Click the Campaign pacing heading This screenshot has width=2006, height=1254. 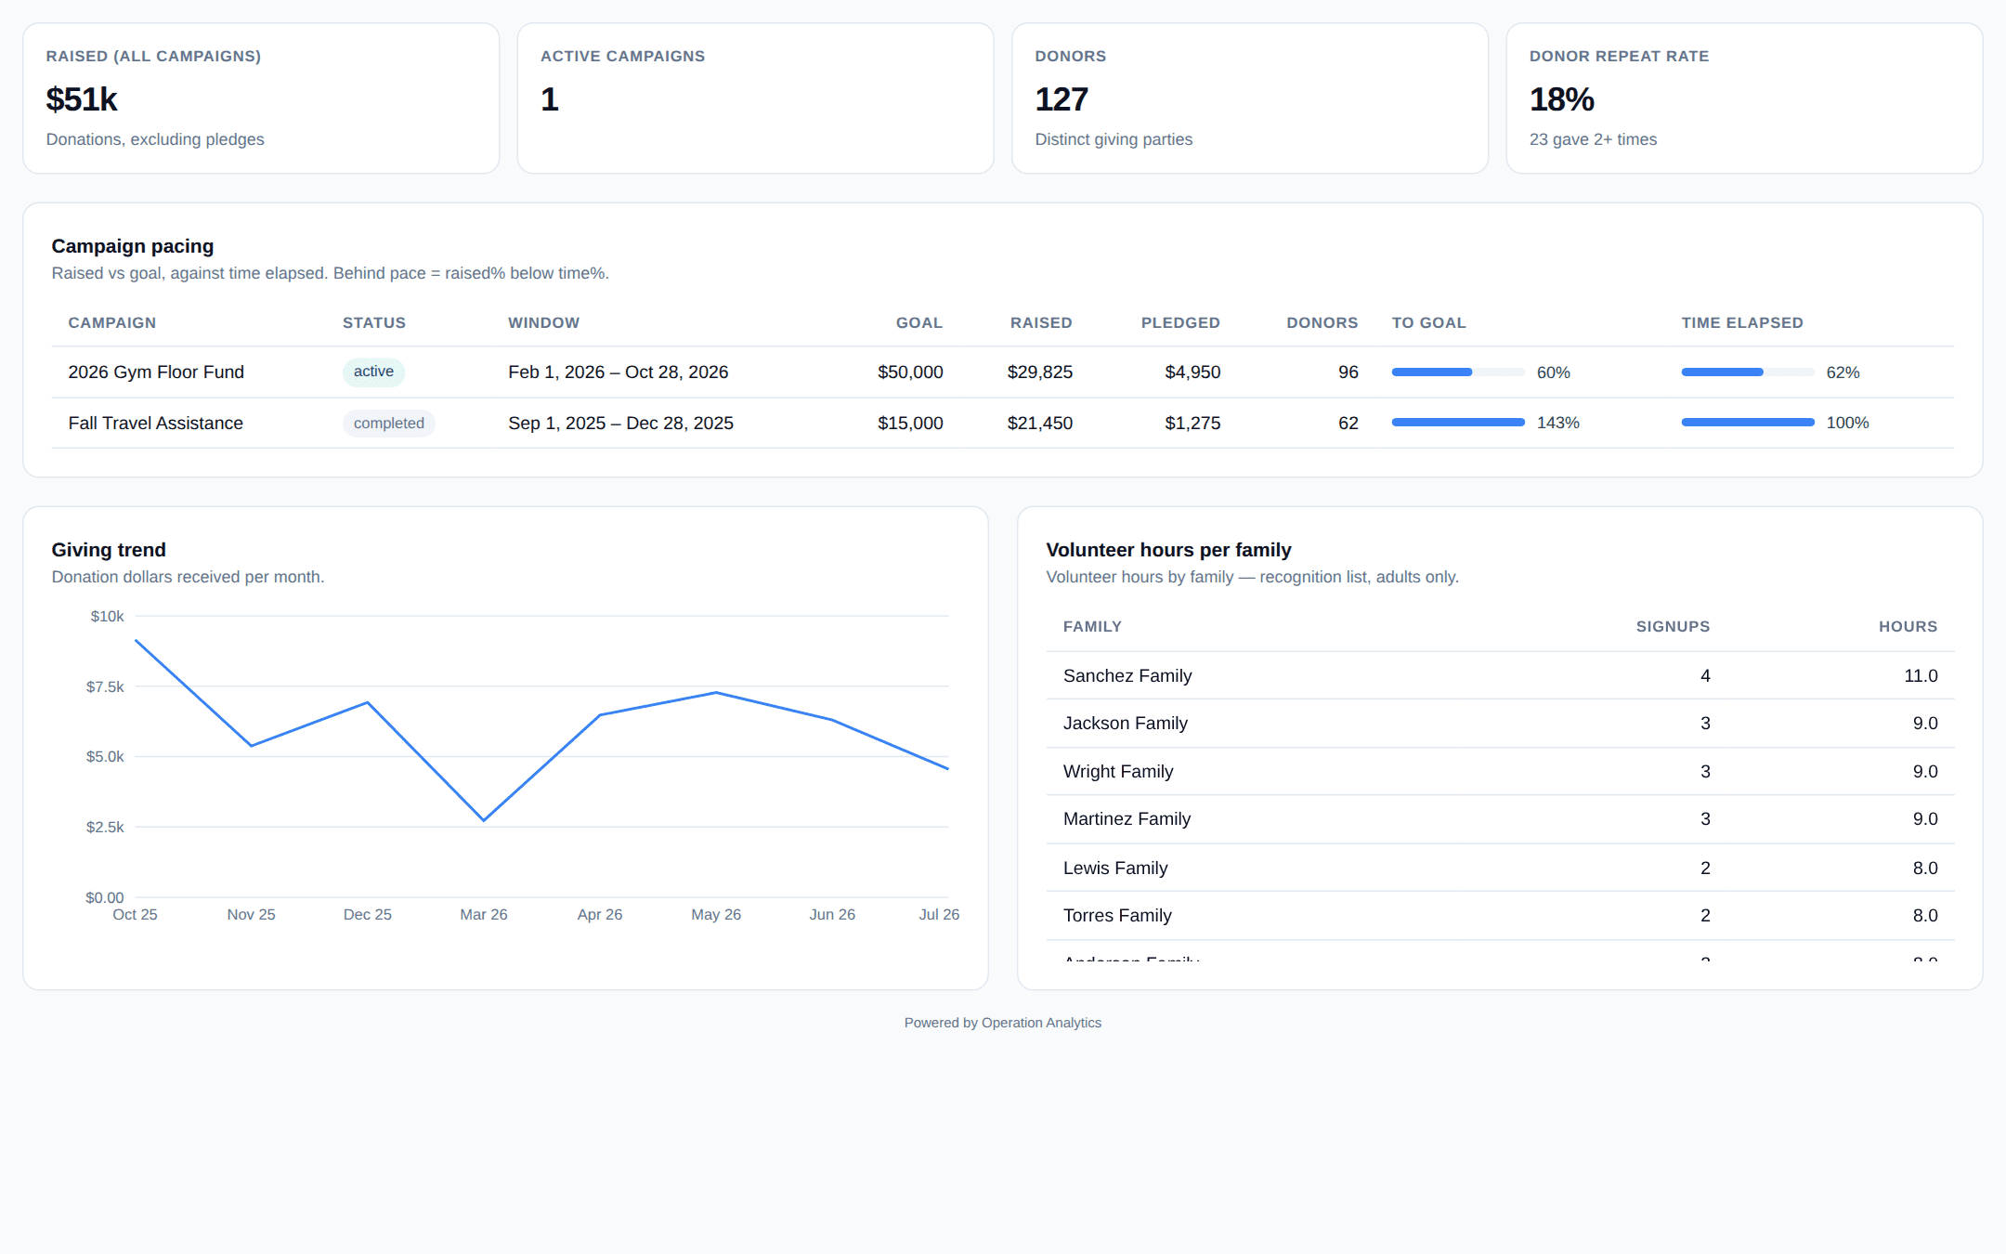[133, 246]
